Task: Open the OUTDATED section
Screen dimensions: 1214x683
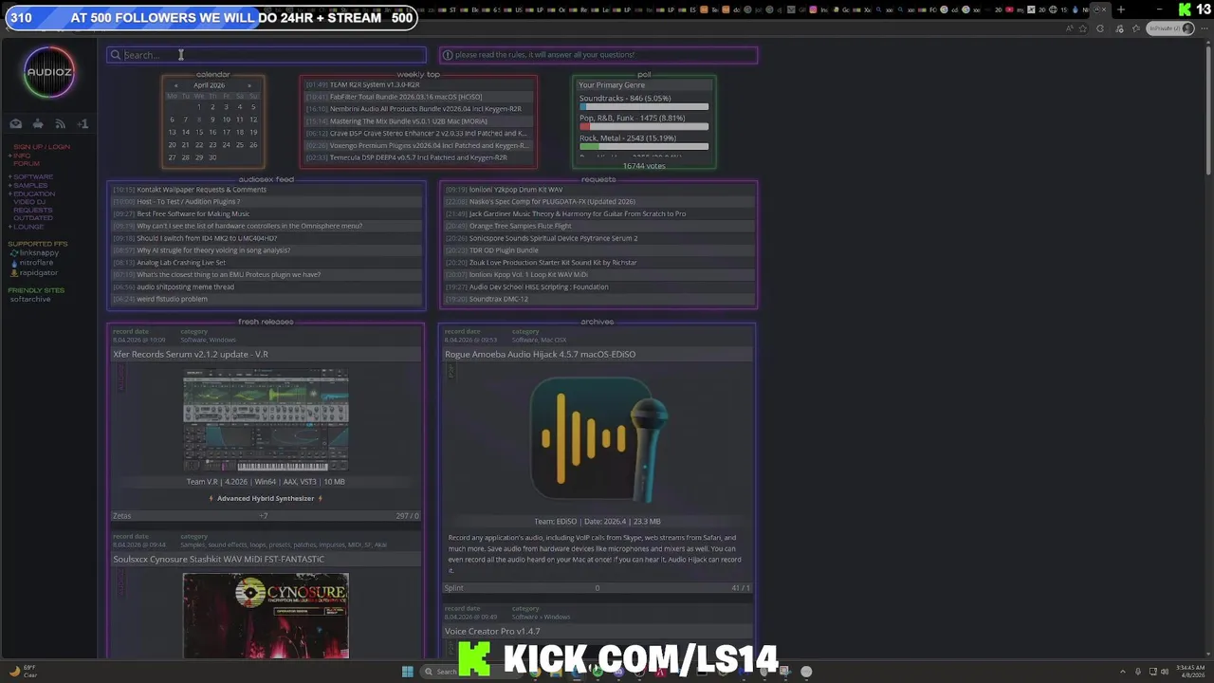Action: coord(33,218)
